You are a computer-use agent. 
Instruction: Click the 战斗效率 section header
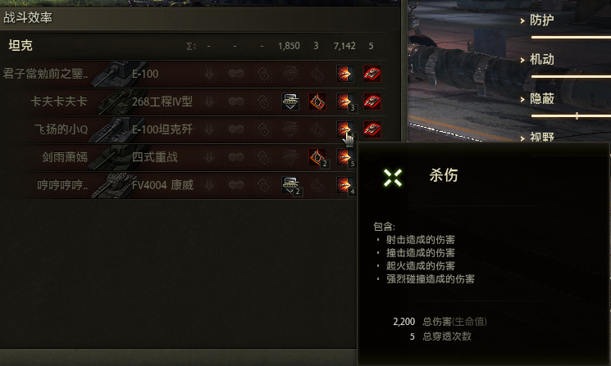point(28,17)
